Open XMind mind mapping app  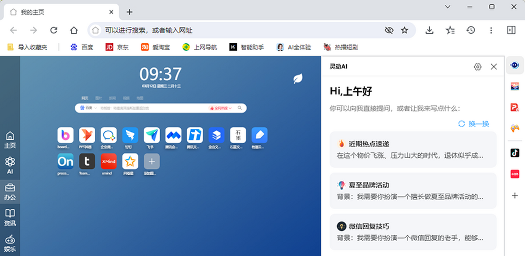pos(108,162)
